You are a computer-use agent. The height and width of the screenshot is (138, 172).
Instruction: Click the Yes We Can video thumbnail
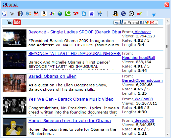[15, 106]
